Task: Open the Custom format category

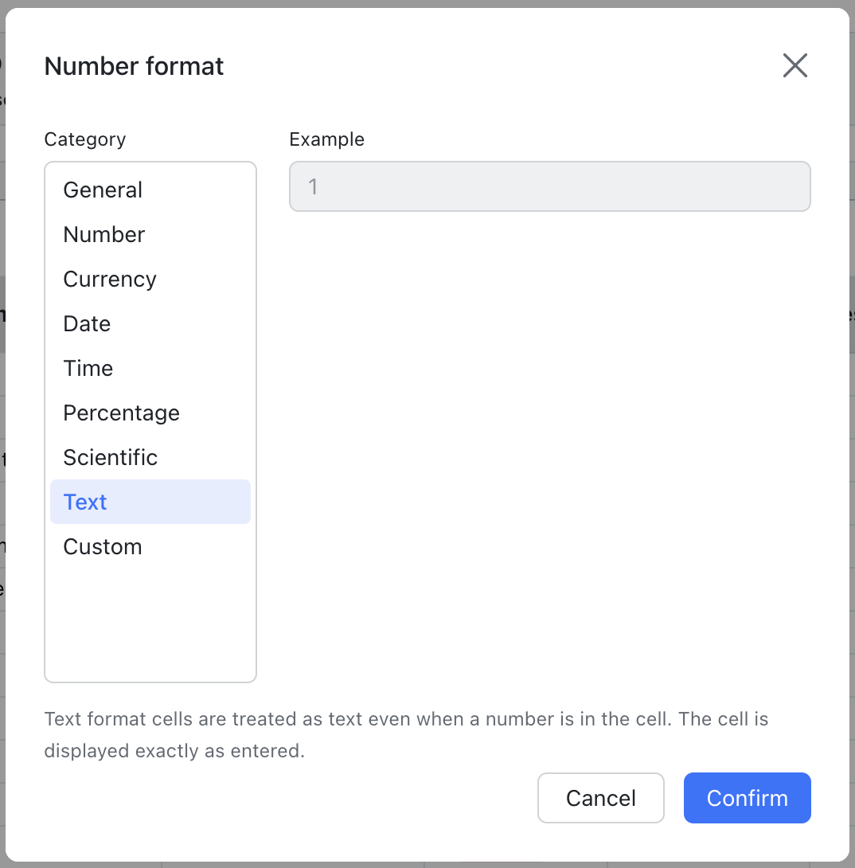Action: [x=103, y=546]
